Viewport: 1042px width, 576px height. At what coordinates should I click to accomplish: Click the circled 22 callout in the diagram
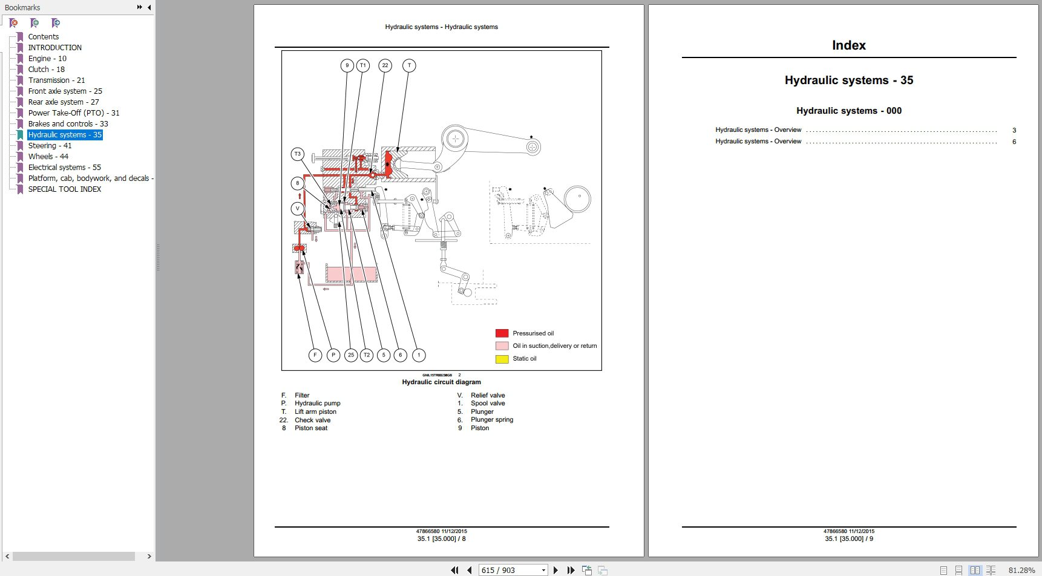(385, 65)
